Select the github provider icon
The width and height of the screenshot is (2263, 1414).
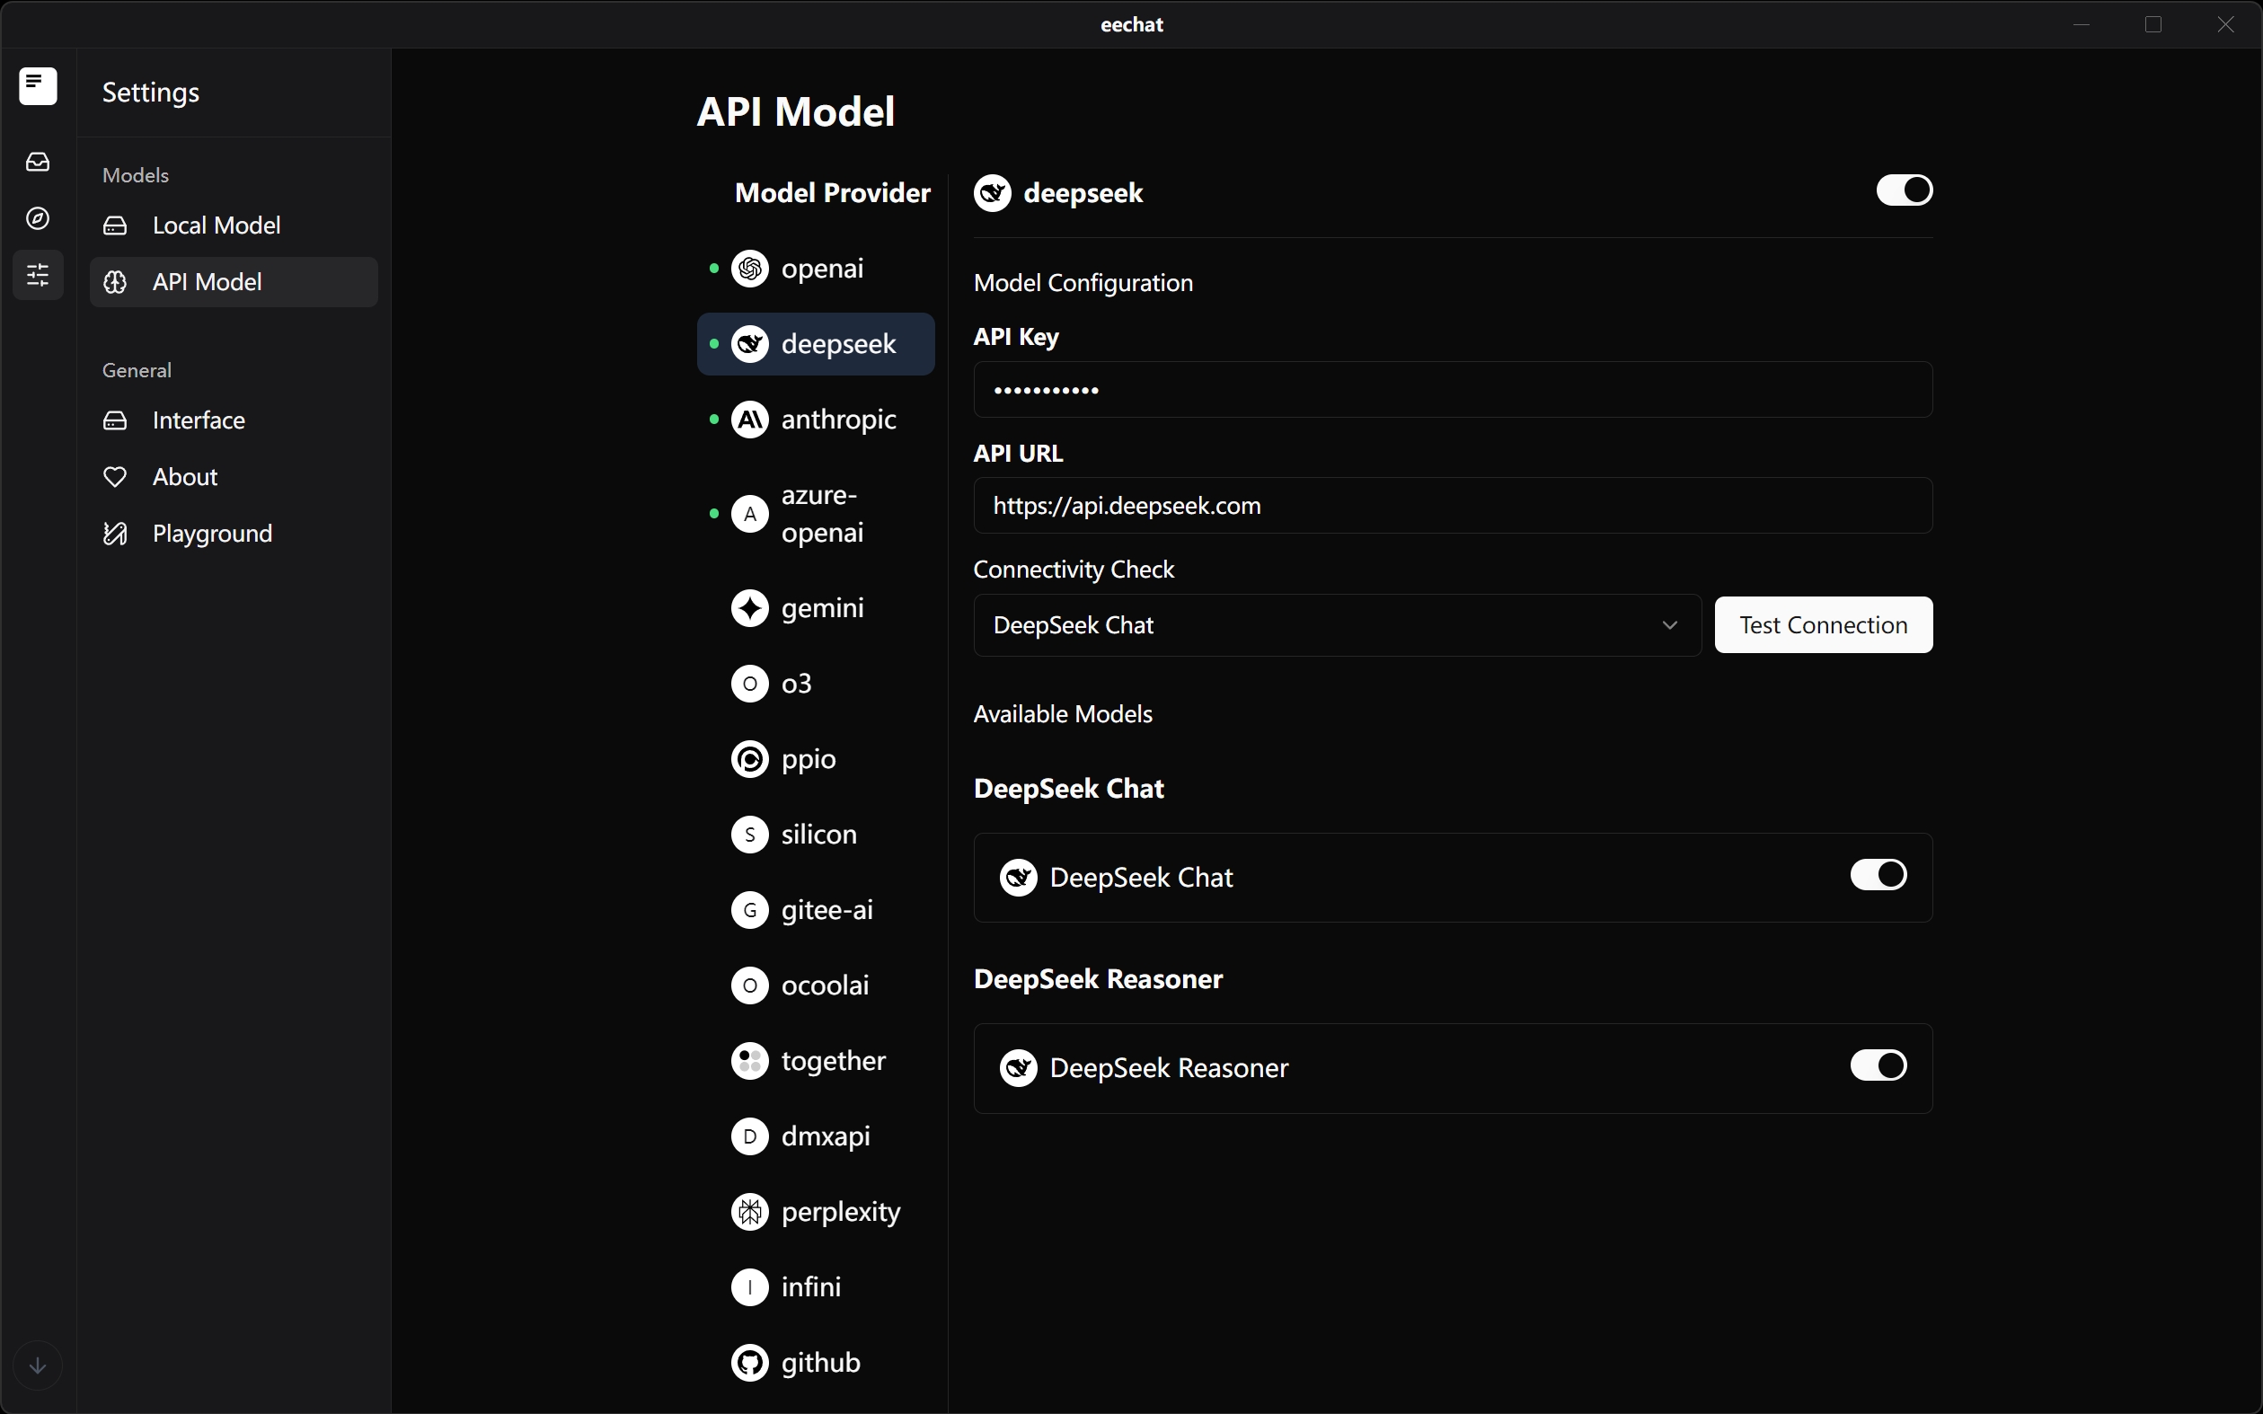tap(749, 1363)
